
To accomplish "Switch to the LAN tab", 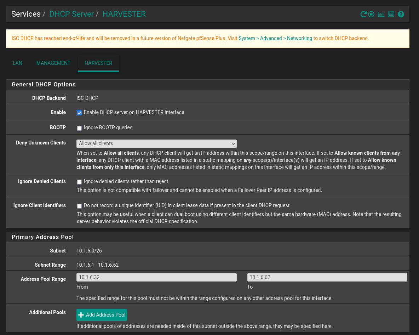I will (x=17, y=63).
